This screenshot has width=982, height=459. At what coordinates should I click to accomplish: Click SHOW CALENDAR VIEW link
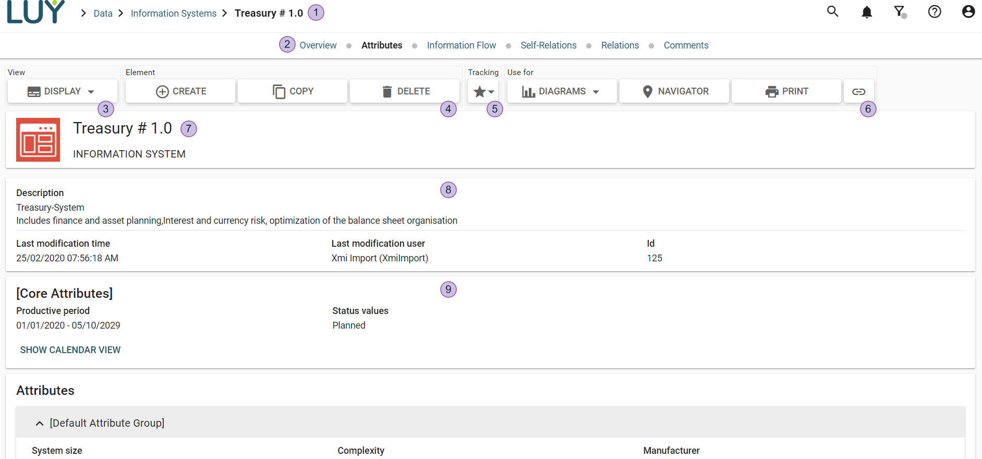point(70,350)
